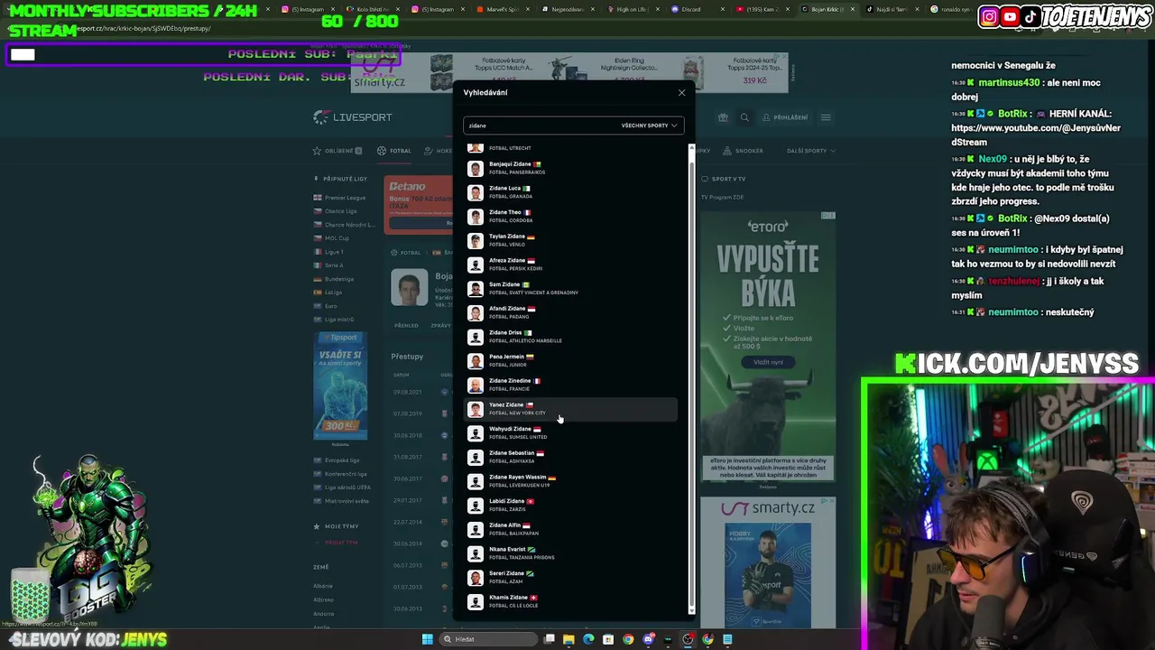Open Nkana Evarist search result
Image resolution: width=1155 pixels, height=650 pixels.
(x=570, y=553)
